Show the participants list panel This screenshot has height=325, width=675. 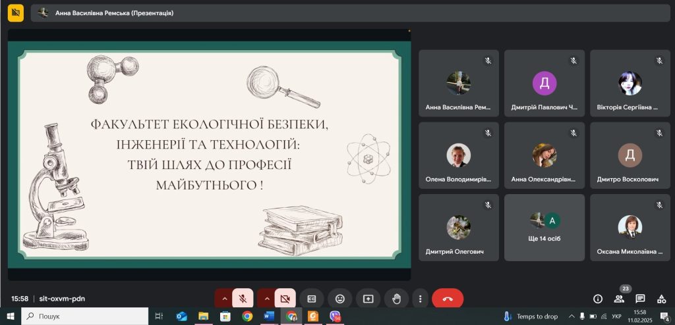tap(619, 299)
